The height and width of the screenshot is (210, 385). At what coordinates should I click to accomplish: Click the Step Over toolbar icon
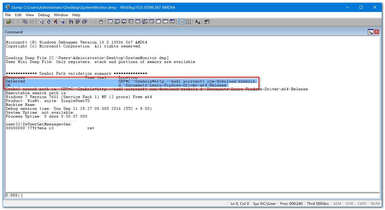(78, 22)
